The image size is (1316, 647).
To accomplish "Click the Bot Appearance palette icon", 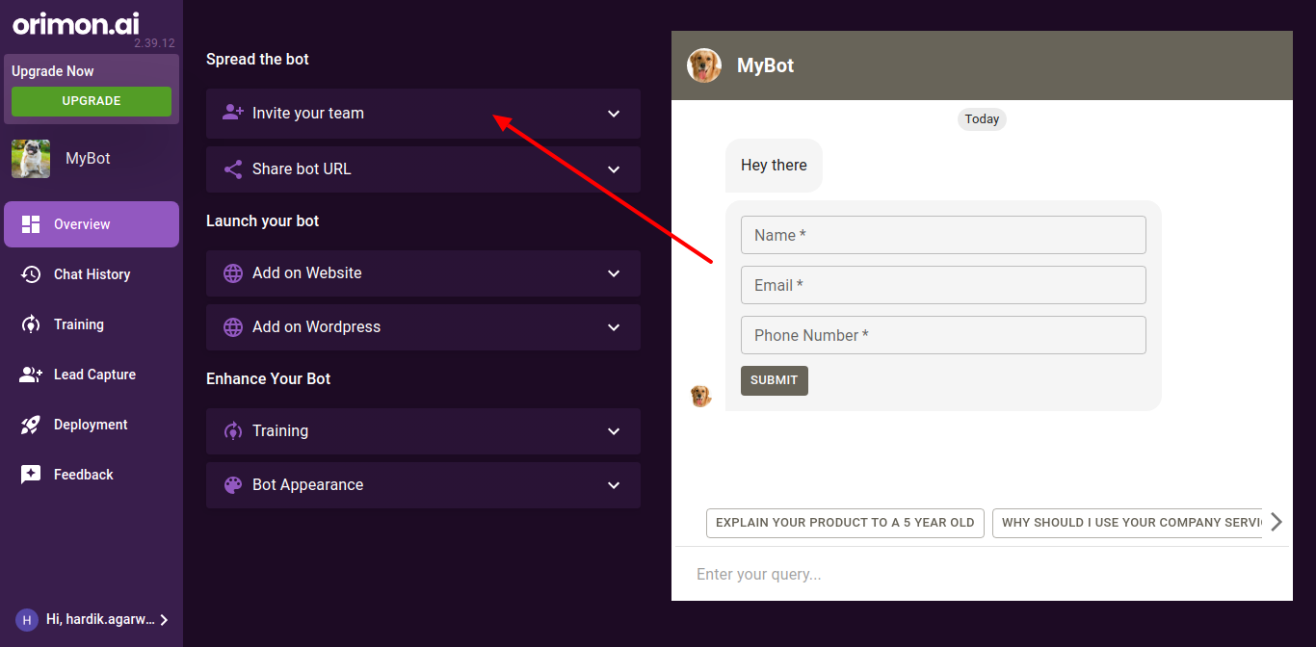I will [233, 485].
